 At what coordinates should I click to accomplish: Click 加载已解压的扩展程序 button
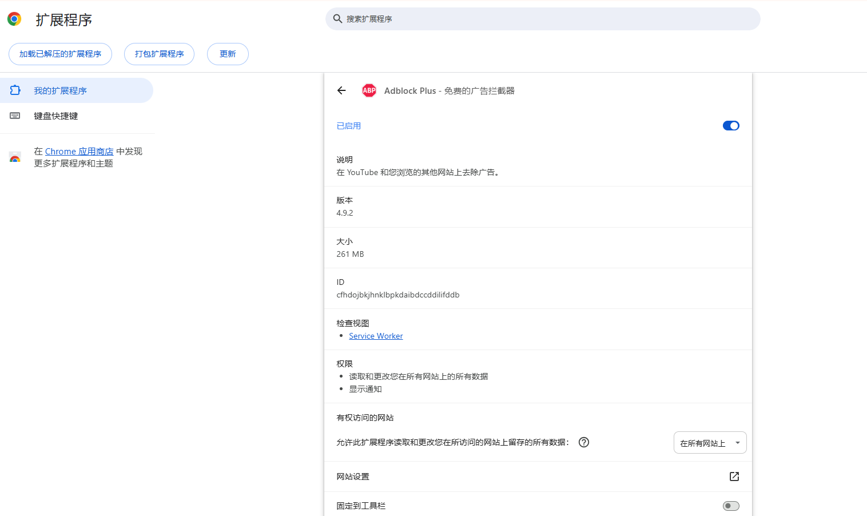[x=60, y=54]
